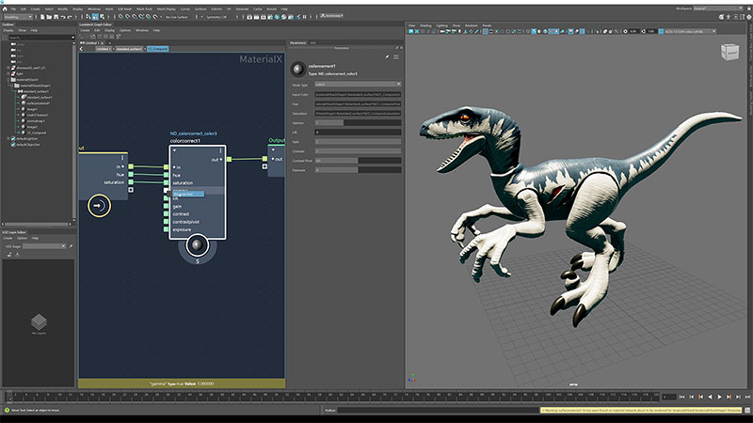Screen dimensions: 753x423
Task: Expand the materialXStack1 outliner item
Action: tap(8, 80)
